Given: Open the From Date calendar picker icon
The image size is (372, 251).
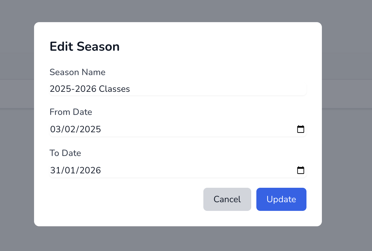Looking at the screenshot, I should click(300, 129).
